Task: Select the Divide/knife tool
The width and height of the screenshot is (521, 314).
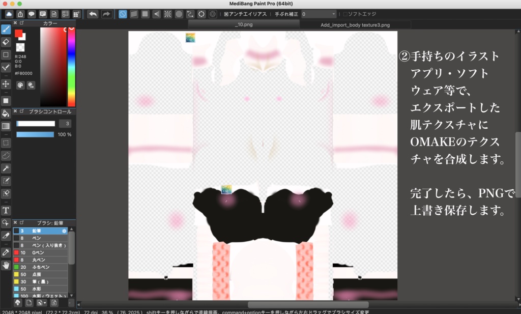Action: (x=6, y=236)
